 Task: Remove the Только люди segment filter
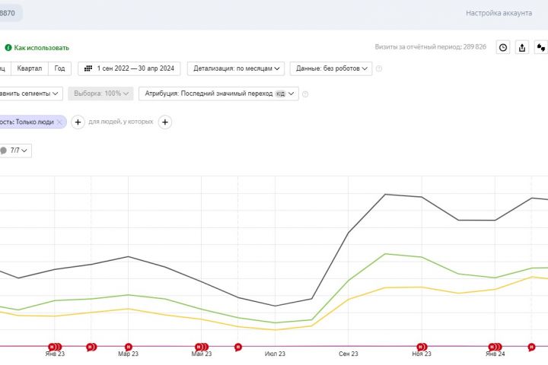59,122
